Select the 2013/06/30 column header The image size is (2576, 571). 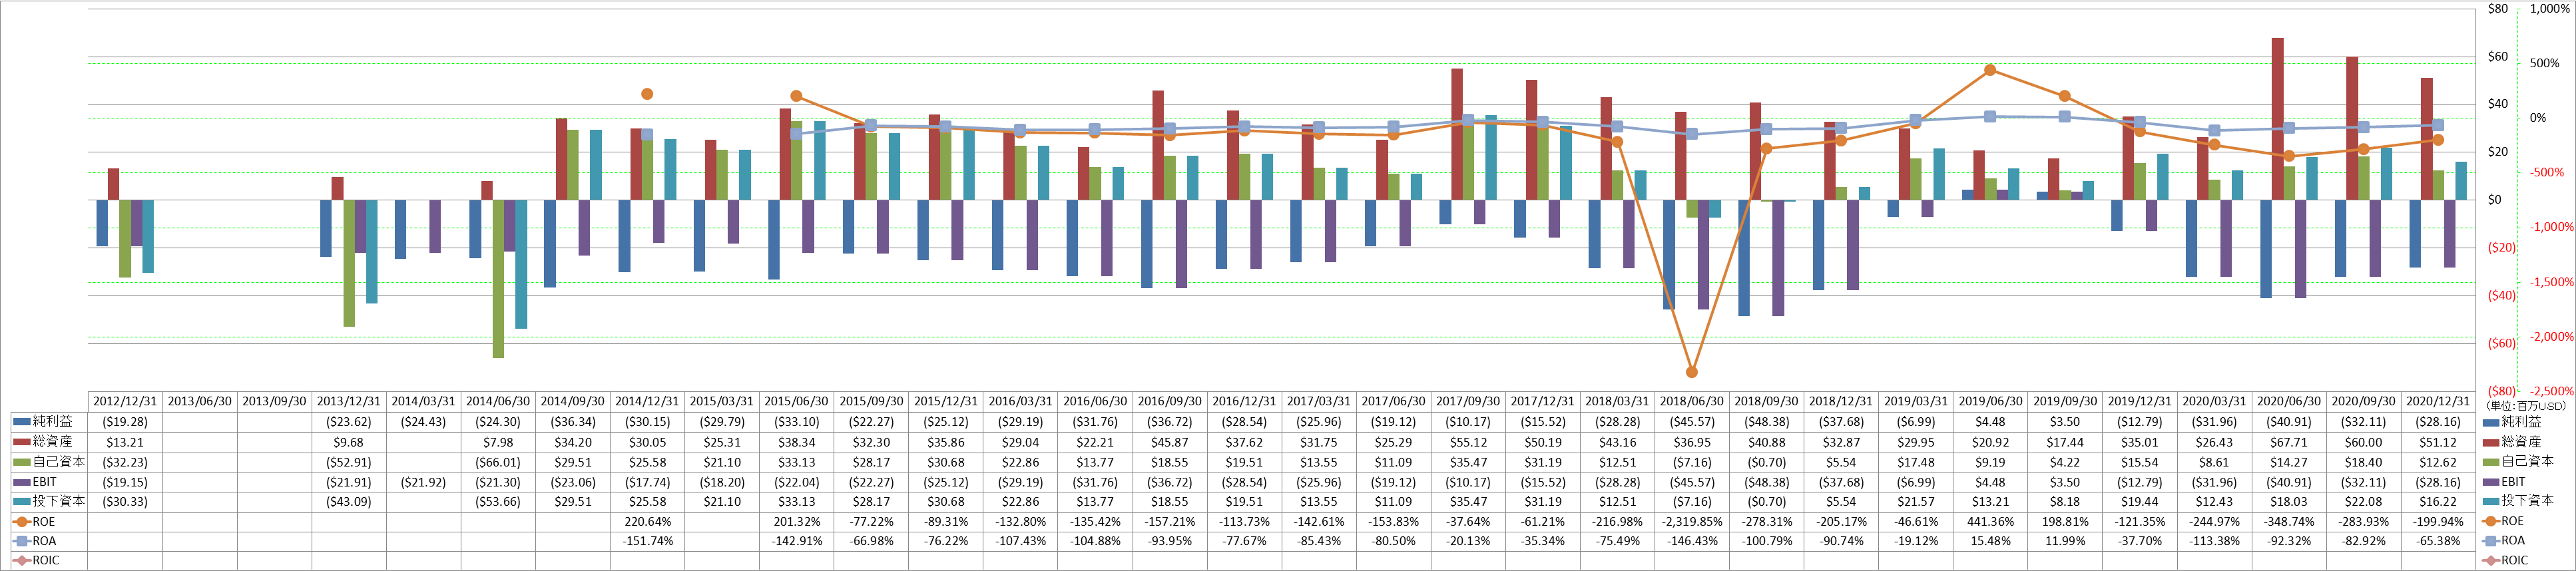[200, 402]
